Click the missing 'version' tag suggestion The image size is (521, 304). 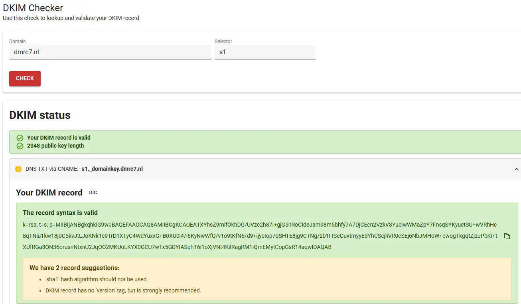(123, 290)
